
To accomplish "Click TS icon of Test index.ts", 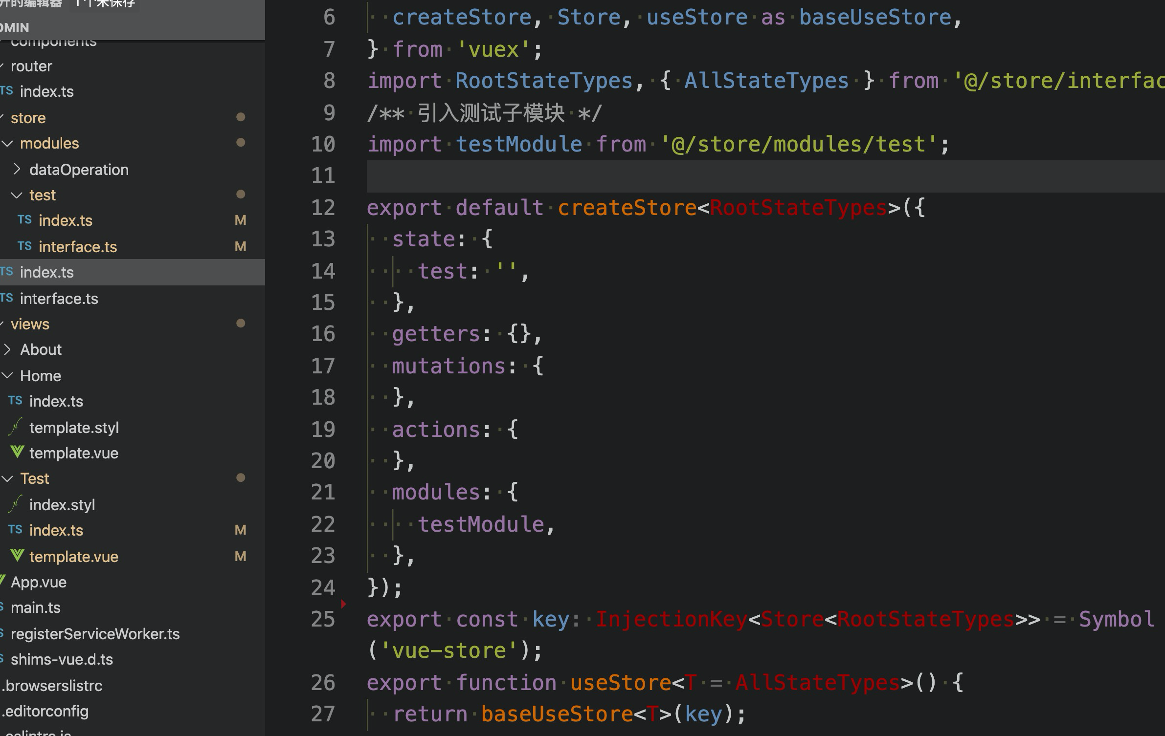I will [x=15, y=530].
